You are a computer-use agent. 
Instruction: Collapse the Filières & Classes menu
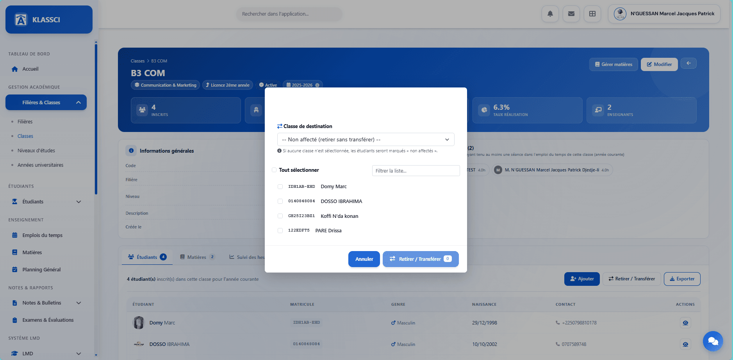point(46,103)
